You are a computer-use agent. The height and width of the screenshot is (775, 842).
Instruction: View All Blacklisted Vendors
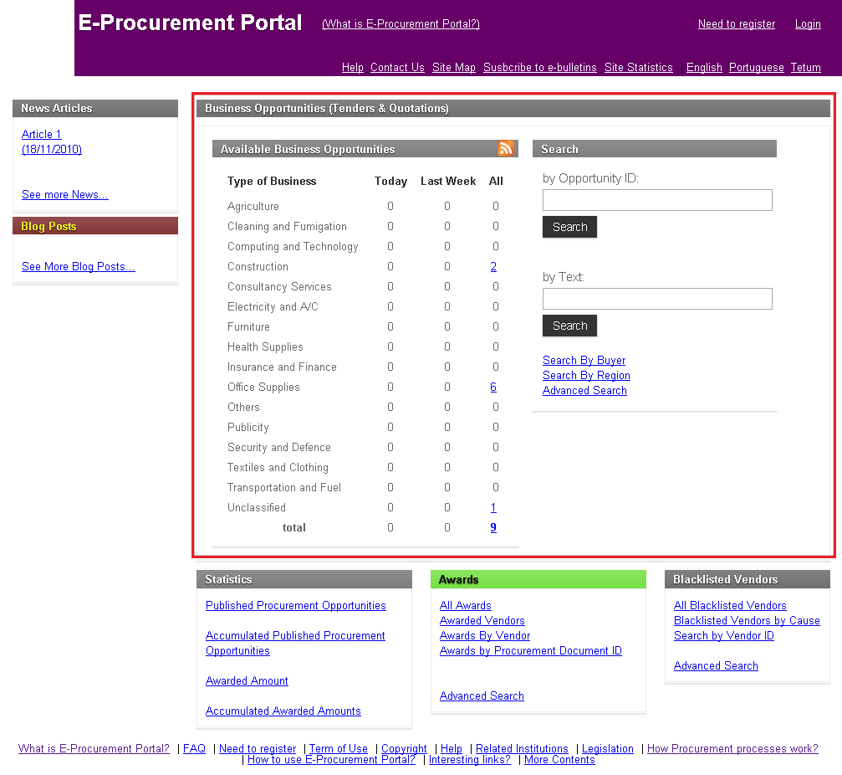729,606
